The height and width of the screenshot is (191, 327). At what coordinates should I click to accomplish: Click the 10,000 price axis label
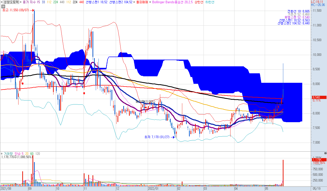coord(317,55)
